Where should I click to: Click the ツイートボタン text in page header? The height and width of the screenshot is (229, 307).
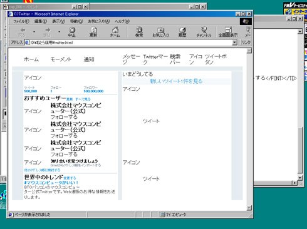click(216, 59)
